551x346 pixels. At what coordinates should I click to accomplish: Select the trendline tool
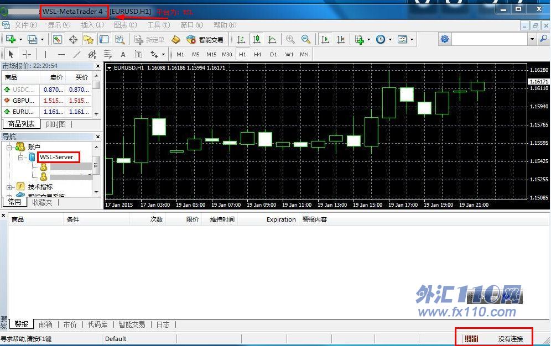click(x=76, y=54)
